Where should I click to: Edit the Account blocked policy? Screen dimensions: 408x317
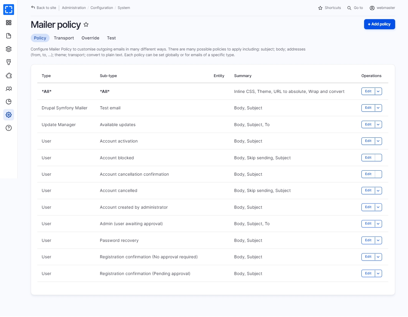point(368,157)
